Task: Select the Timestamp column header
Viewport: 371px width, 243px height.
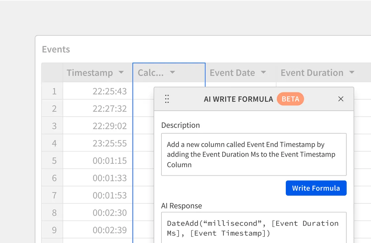Action: pyautogui.click(x=90, y=73)
